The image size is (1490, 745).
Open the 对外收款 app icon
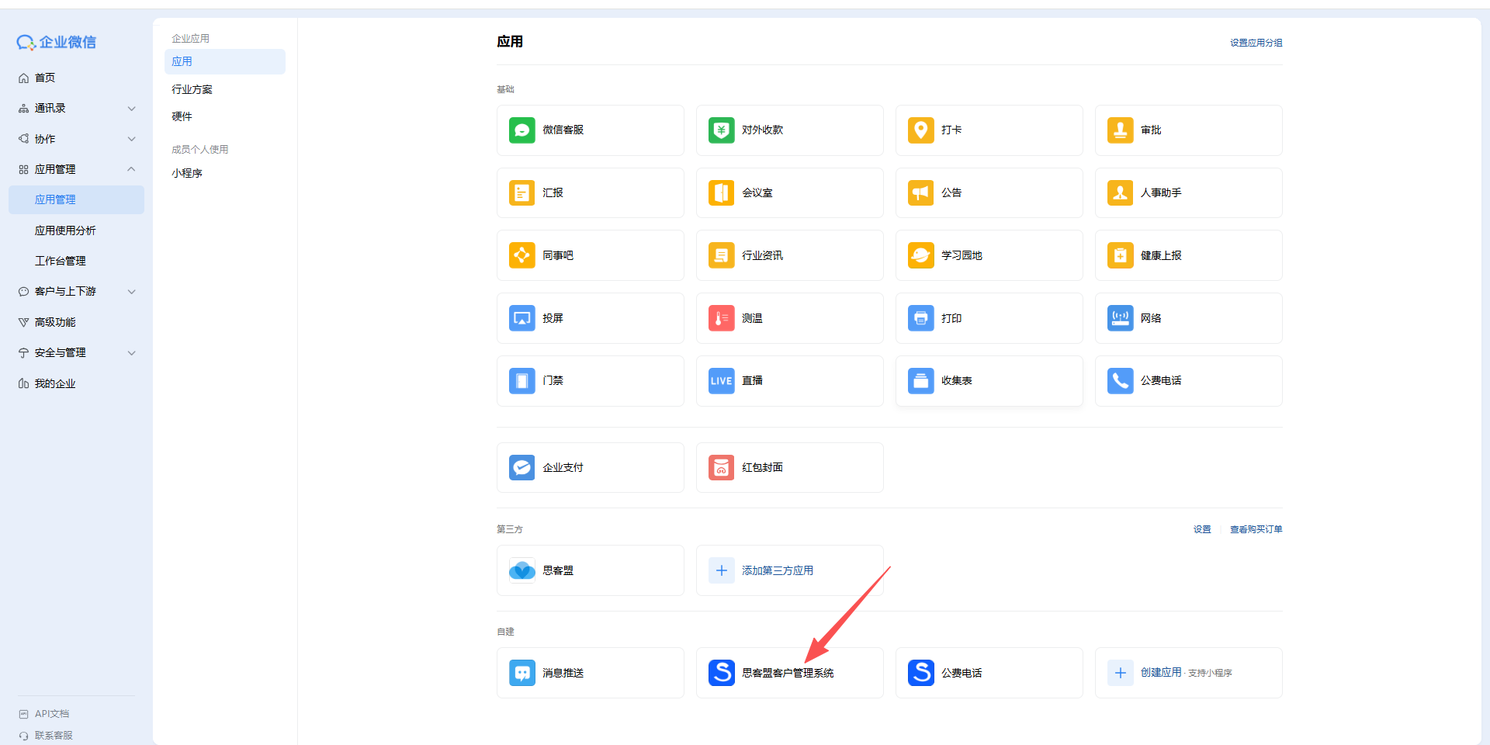(721, 130)
